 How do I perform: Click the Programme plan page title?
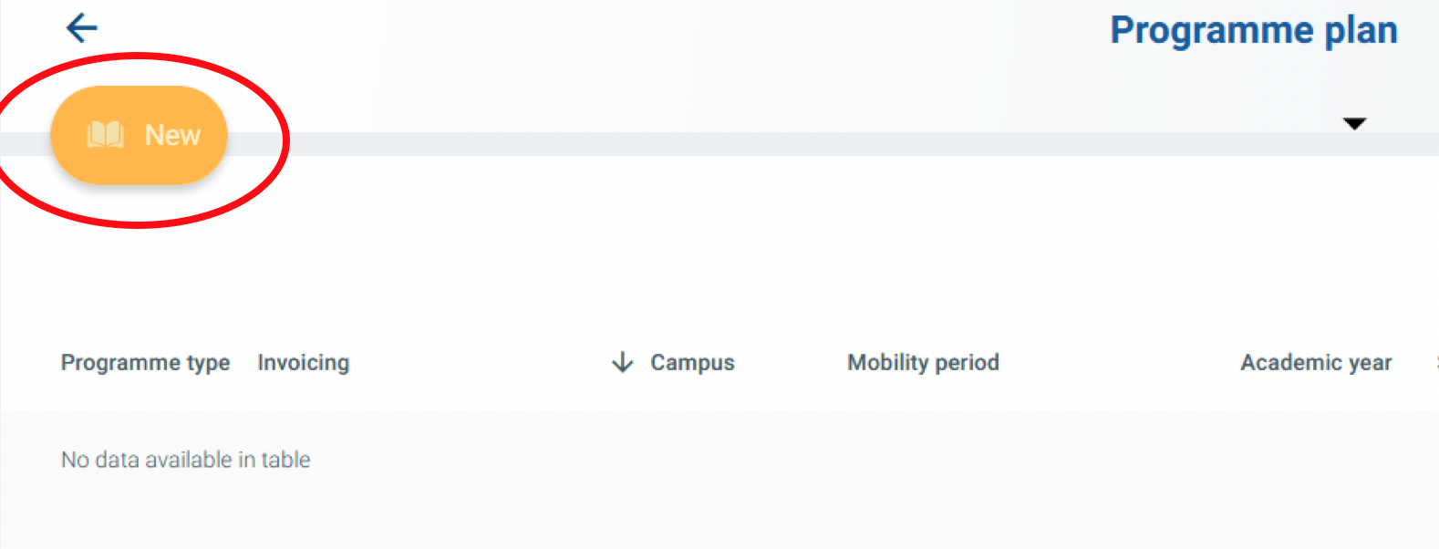pyautogui.click(x=1254, y=31)
